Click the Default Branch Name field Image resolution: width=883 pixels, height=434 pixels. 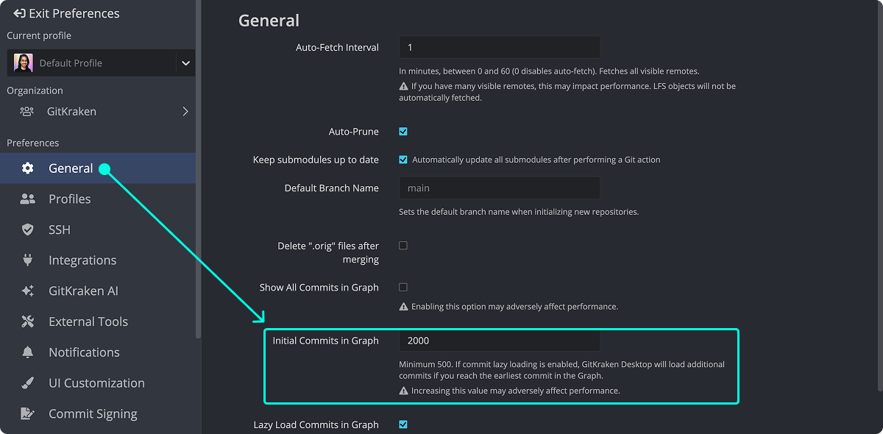click(500, 188)
